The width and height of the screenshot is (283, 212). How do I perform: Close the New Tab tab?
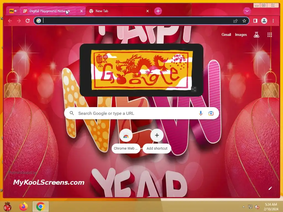148,11
